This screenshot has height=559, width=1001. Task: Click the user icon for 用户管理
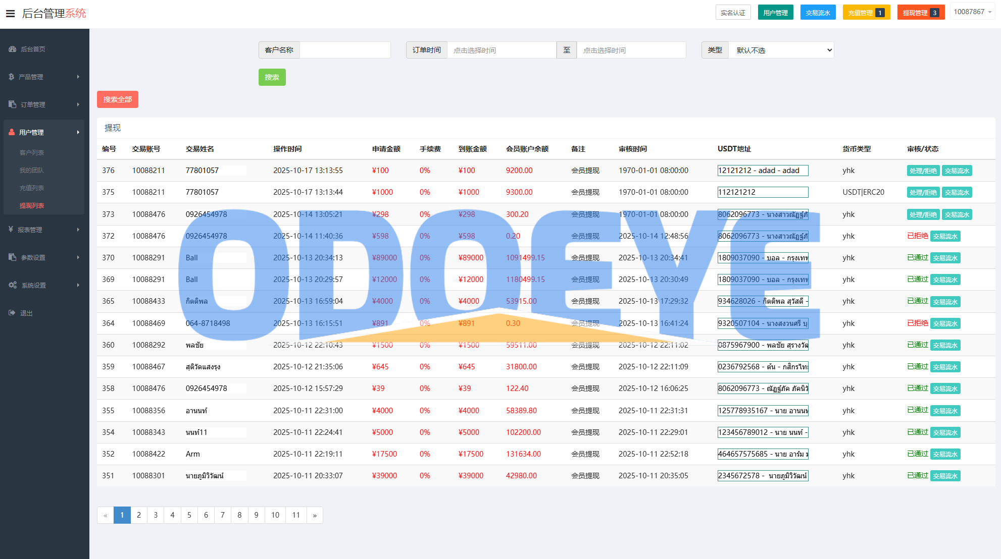(12, 132)
